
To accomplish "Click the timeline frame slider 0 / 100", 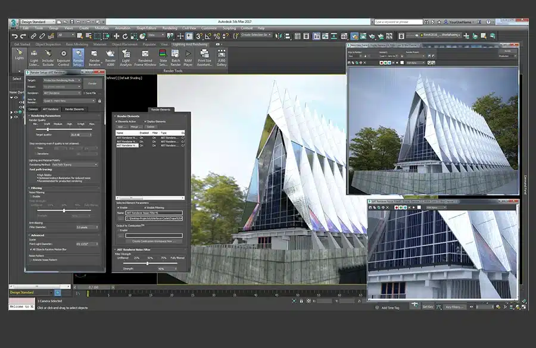I will (x=94, y=287).
